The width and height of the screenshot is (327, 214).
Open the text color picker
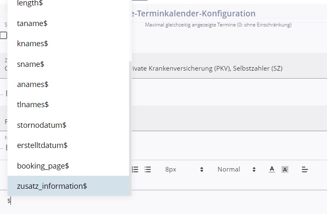tap(272, 169)
